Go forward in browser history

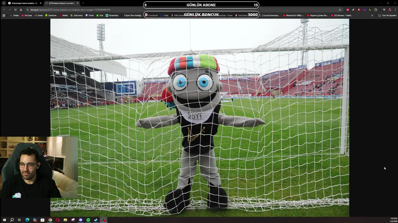point(10,10)
